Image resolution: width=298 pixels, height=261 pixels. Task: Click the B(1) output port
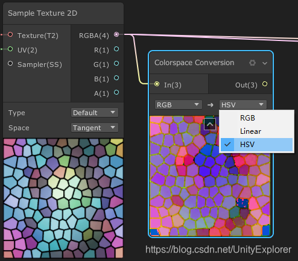[x=116, y=78]
